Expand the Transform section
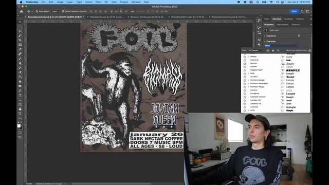 pyautogui.click(x=265, y=36)
